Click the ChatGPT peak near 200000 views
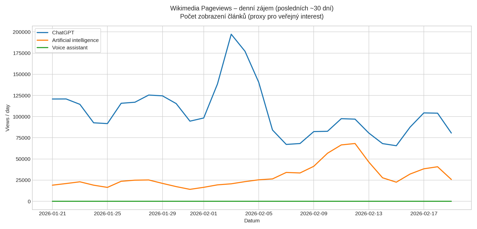Viewport: 477px width, 229px height. click(x=231, y=34)
